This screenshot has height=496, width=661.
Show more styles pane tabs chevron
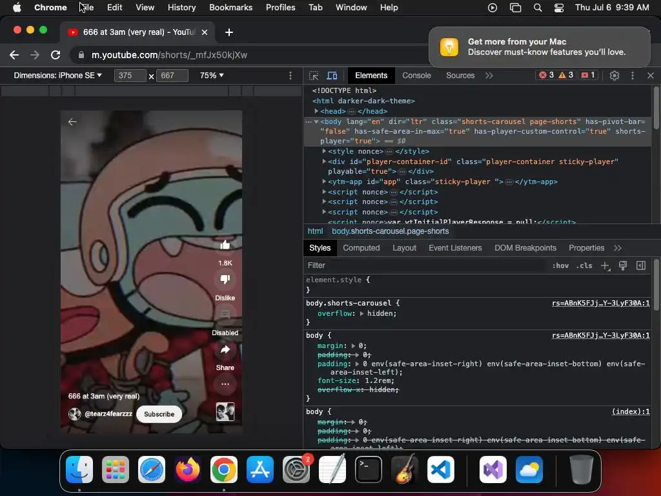[x=618, y=248]
